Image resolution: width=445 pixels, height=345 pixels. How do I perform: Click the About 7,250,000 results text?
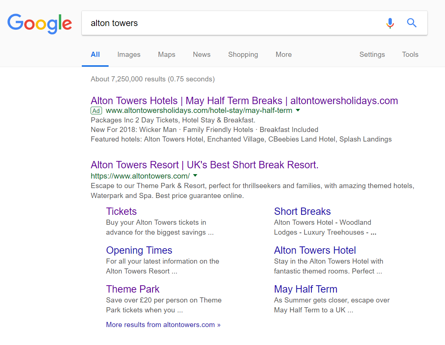(x=153, y=79)
